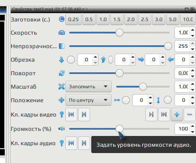Click the clock icon beside Заготовки
This screenshot has height=163, width=196.
[62, 19]
